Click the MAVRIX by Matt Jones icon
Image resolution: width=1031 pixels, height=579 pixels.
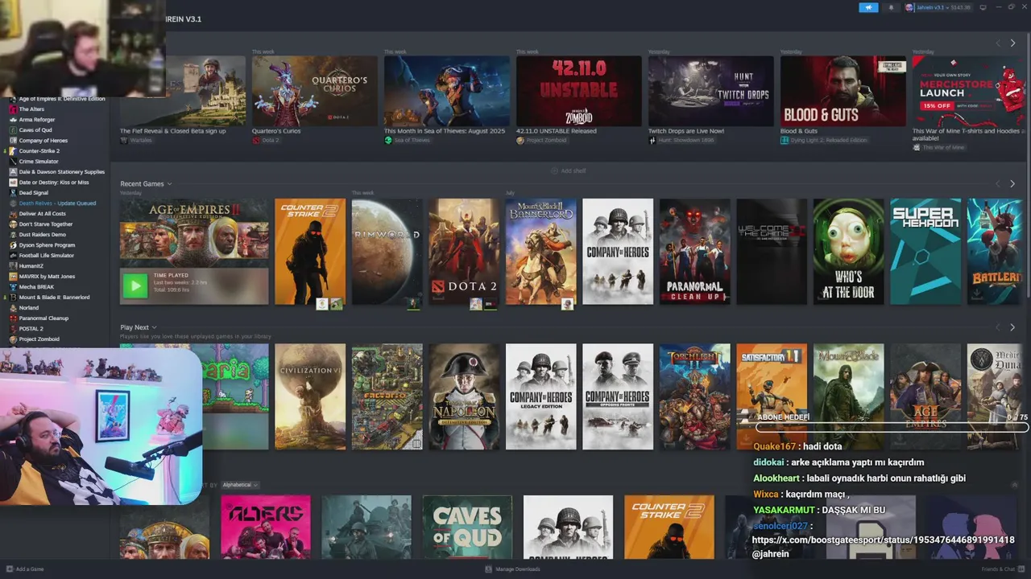point(13,277)
